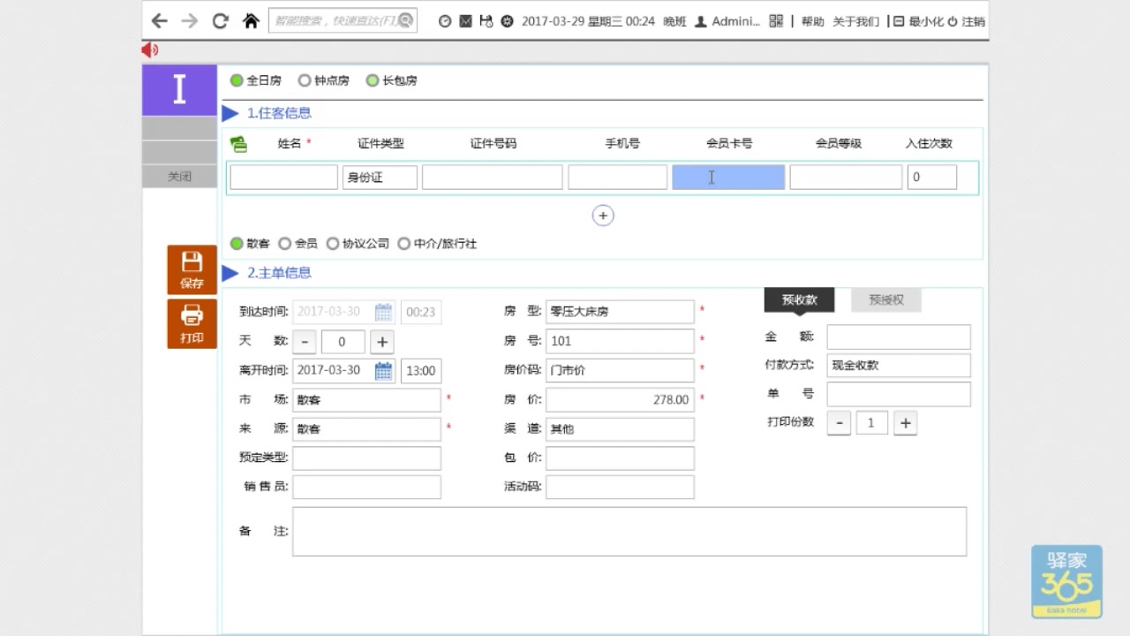Open messages via the envelope icon
This screenshot has height=636, width=1130.
coord(465,21)
